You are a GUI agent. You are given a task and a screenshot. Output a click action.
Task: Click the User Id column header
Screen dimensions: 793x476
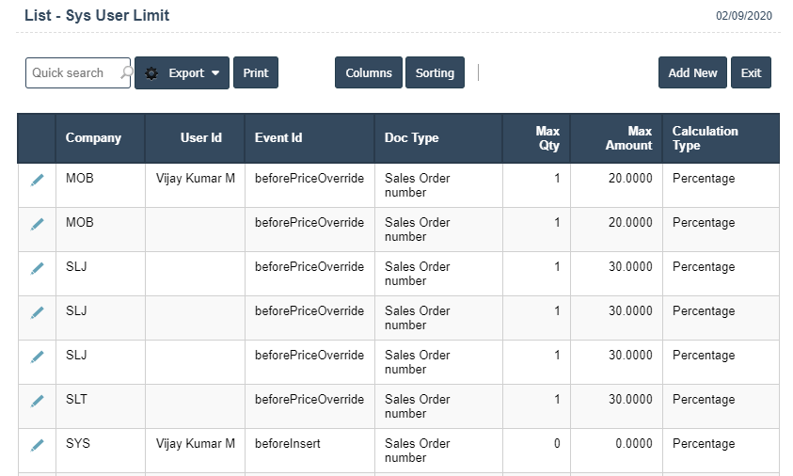(200, 138)
